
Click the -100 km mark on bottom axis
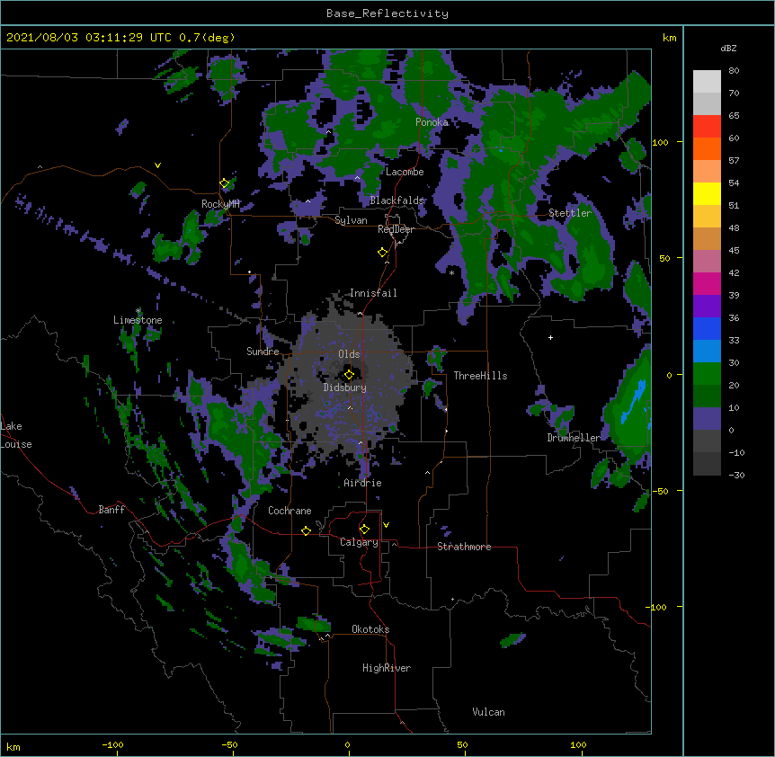click(x=112, y=744)
